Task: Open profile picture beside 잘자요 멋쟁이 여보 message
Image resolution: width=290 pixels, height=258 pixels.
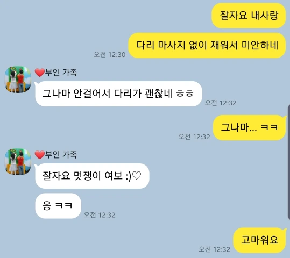Action: click(18, 162)
